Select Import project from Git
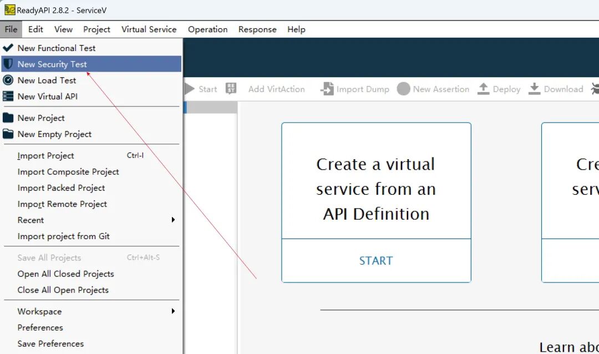Viewport: 599px width, 354px height. coord(92,236)
